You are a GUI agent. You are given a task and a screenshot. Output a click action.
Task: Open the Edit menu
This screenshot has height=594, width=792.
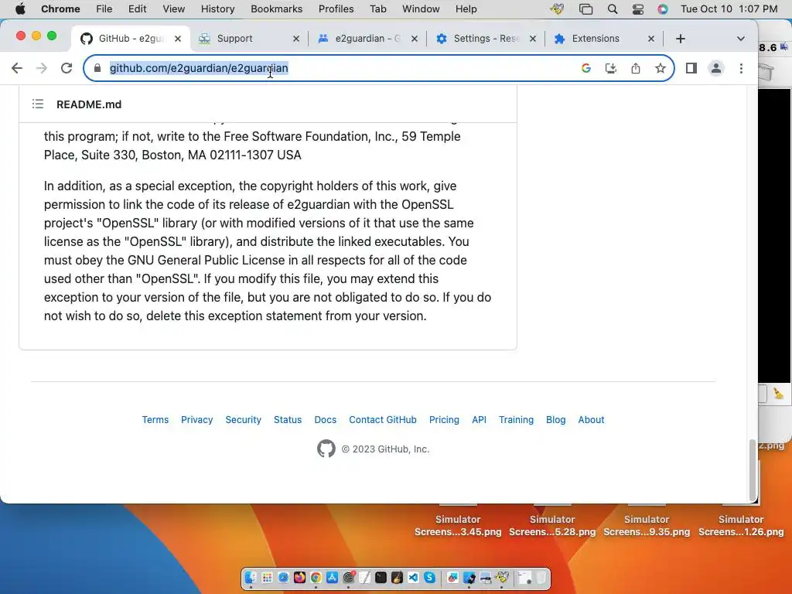coord(137,9)
